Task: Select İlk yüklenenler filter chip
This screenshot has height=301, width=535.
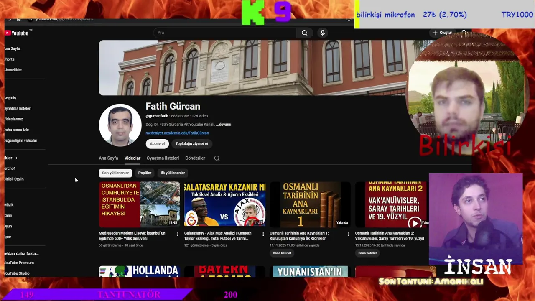Action: coord(173,173)
